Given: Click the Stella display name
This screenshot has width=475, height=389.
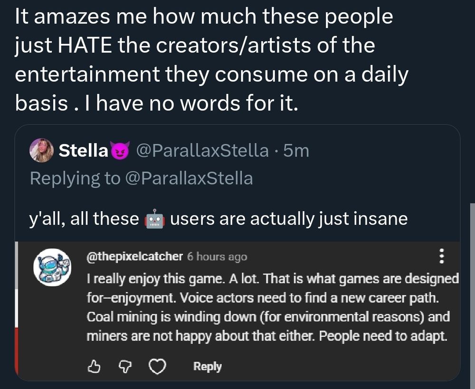Looking at the screenshot, I should pos(83,150).
